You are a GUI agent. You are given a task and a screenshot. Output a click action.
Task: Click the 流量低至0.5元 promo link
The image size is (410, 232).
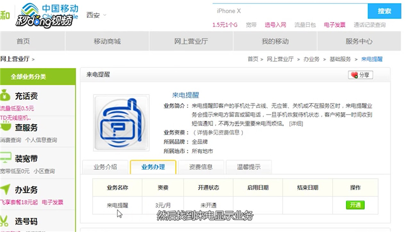17,108
